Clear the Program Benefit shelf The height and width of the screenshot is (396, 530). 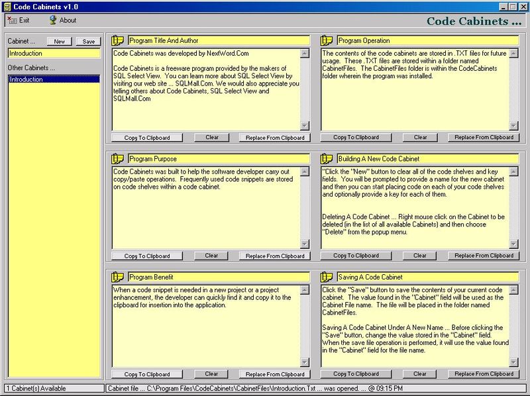[211, 374]
